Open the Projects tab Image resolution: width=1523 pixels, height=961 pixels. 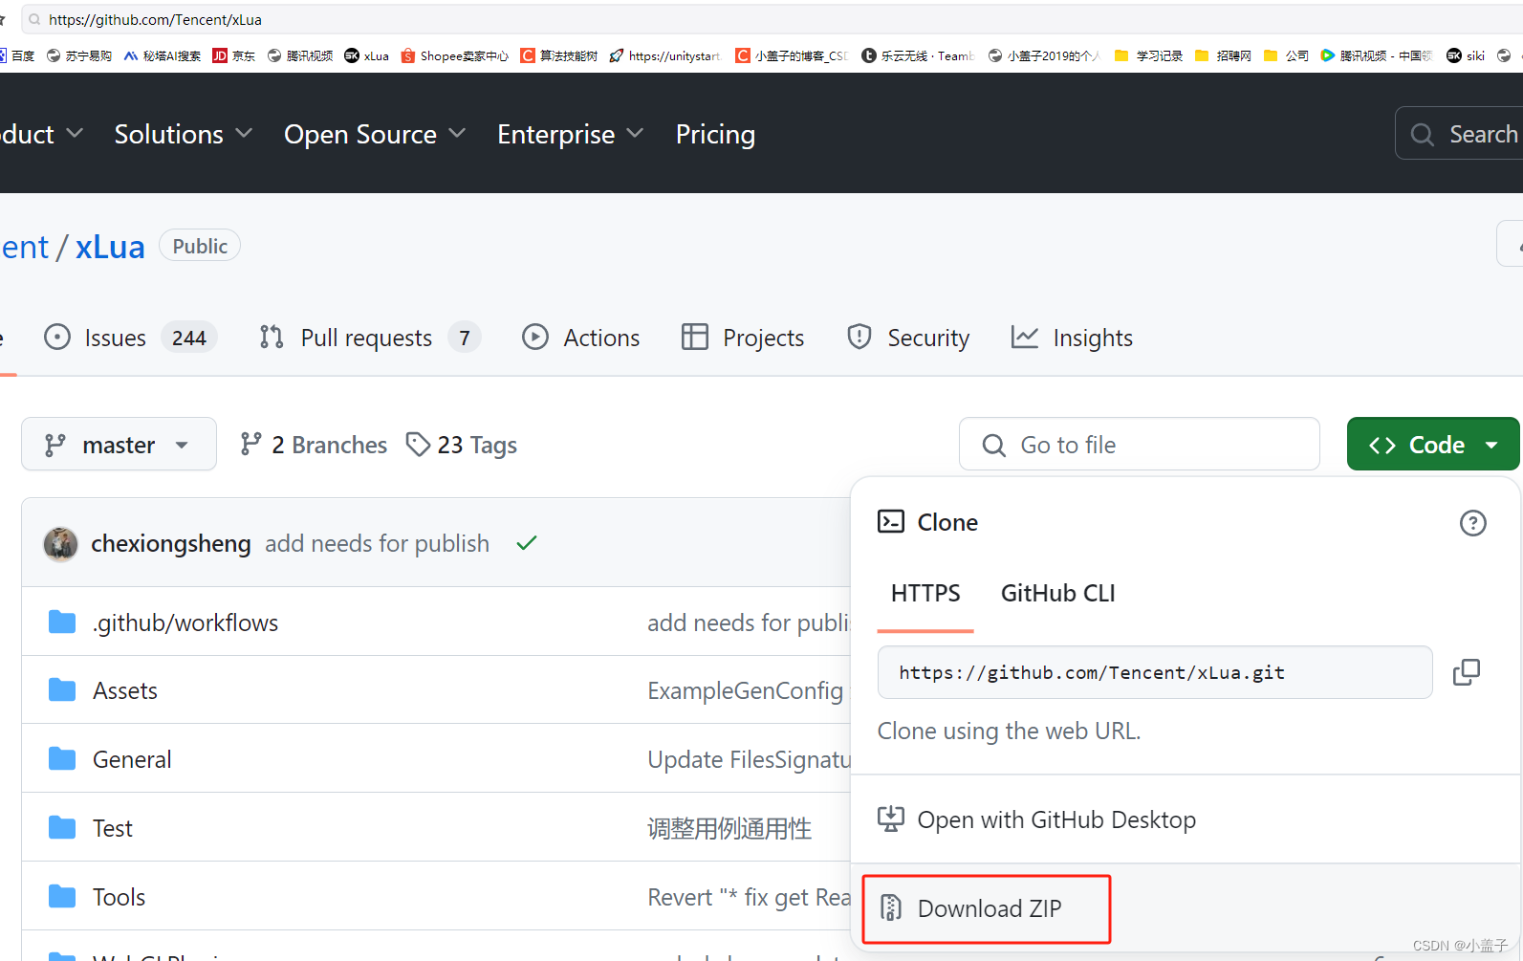[x=743, y=338]
